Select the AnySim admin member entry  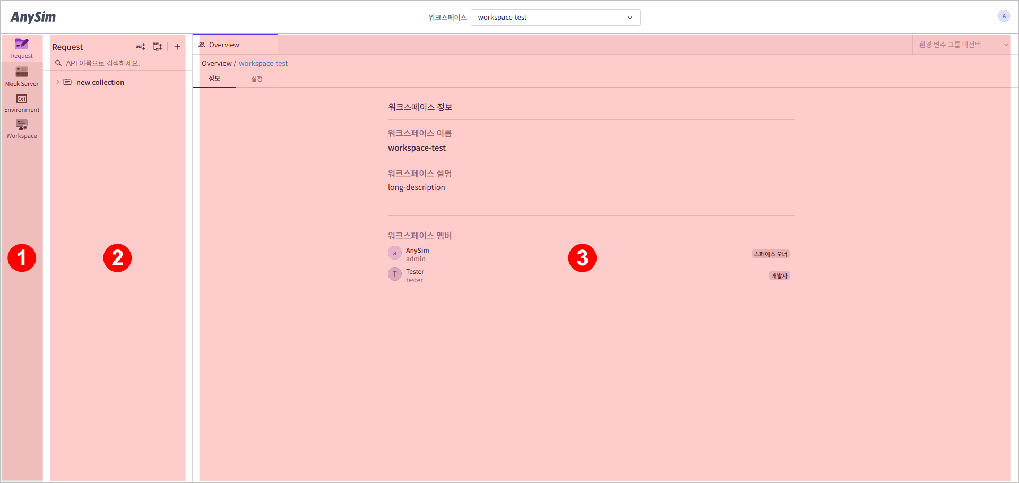tap(417, 254)
